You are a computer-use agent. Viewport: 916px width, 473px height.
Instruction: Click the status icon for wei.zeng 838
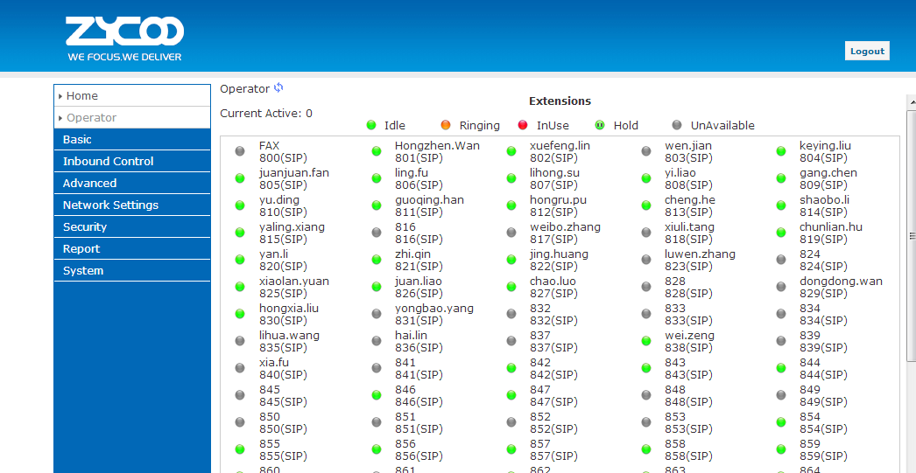(x=646, y=341)
